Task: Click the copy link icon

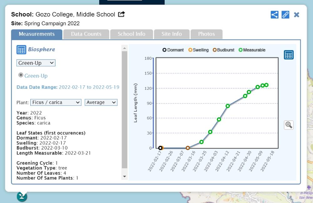Action: pyautogui.click(x=285, y=15)
